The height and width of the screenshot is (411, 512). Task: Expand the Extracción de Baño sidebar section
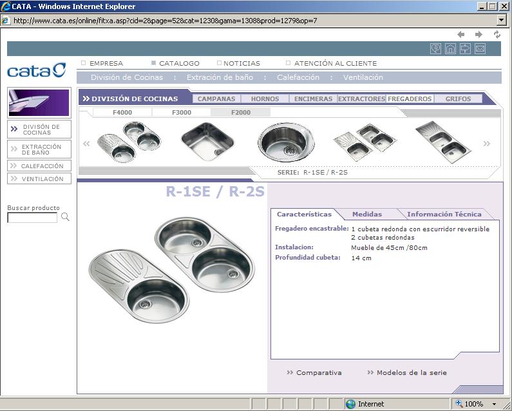[39, 149]
